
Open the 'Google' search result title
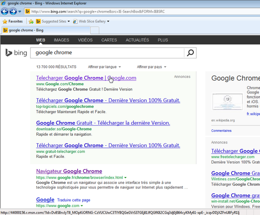[x=45, y=199]
